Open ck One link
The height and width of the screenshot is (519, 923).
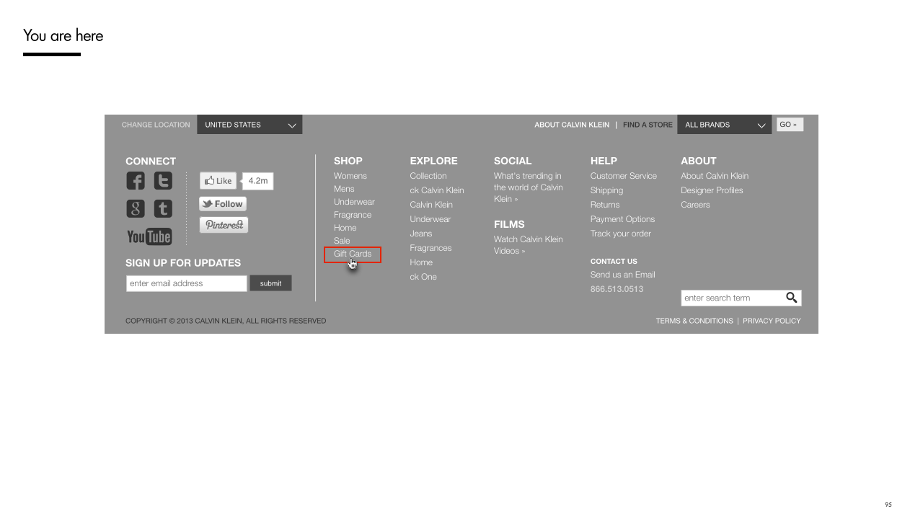(x=423, y=277)
